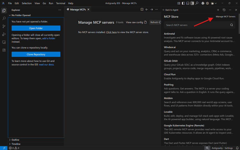The image size is (240, 150).
Task: Click the Clone Repository button
Action: pos(36,54)
